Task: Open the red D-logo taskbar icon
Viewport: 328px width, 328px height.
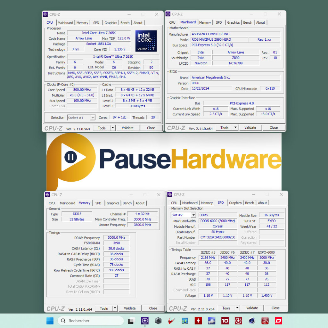Action: (278, 321)
